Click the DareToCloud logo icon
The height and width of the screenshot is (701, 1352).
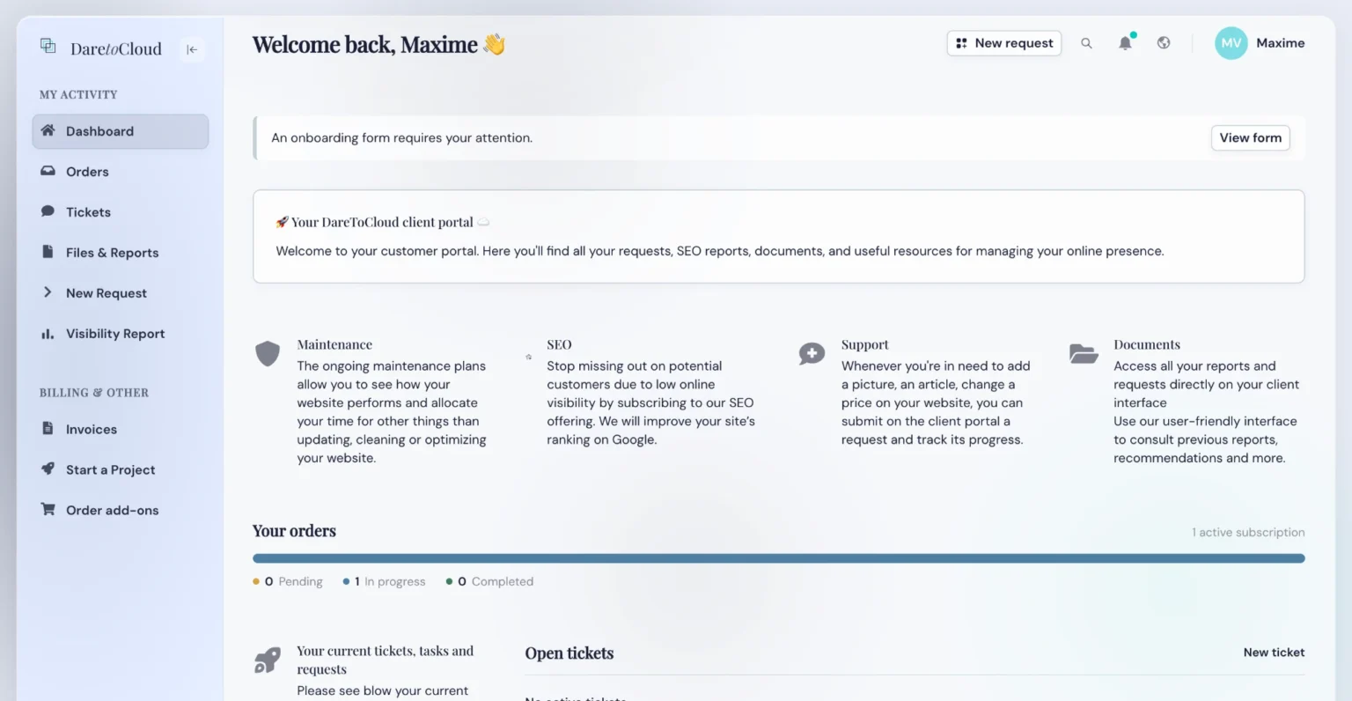click(x=48, y=46)
